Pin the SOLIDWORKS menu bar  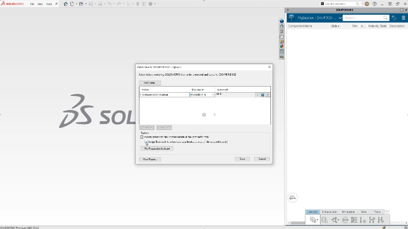tap(56, 4)
